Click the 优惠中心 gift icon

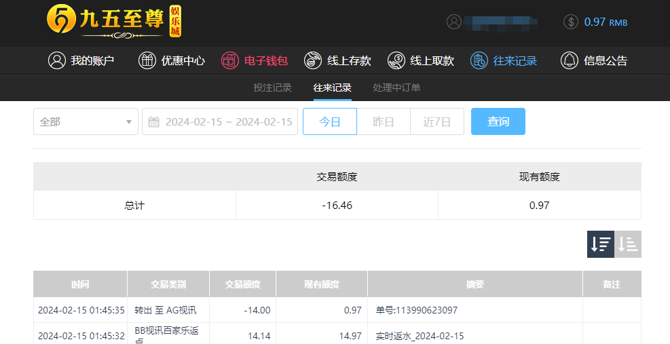click(x=147, y=60)
